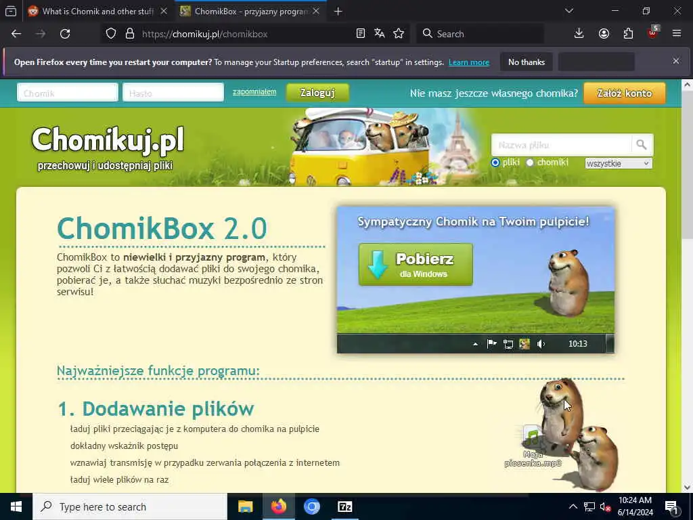Open the 'wszystkie' file type dropdown
The width and height of the screenshot is (693, 520).
[619, 164]
